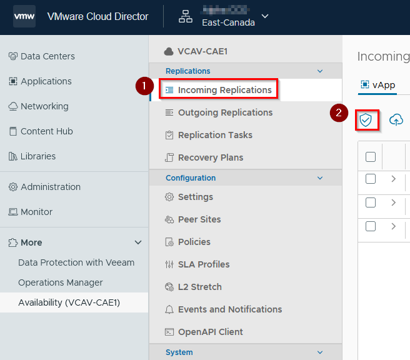This screenshot has width=410, height=360.
Task: Click the Outgoing Replications icon
Action: coord(169,112)
